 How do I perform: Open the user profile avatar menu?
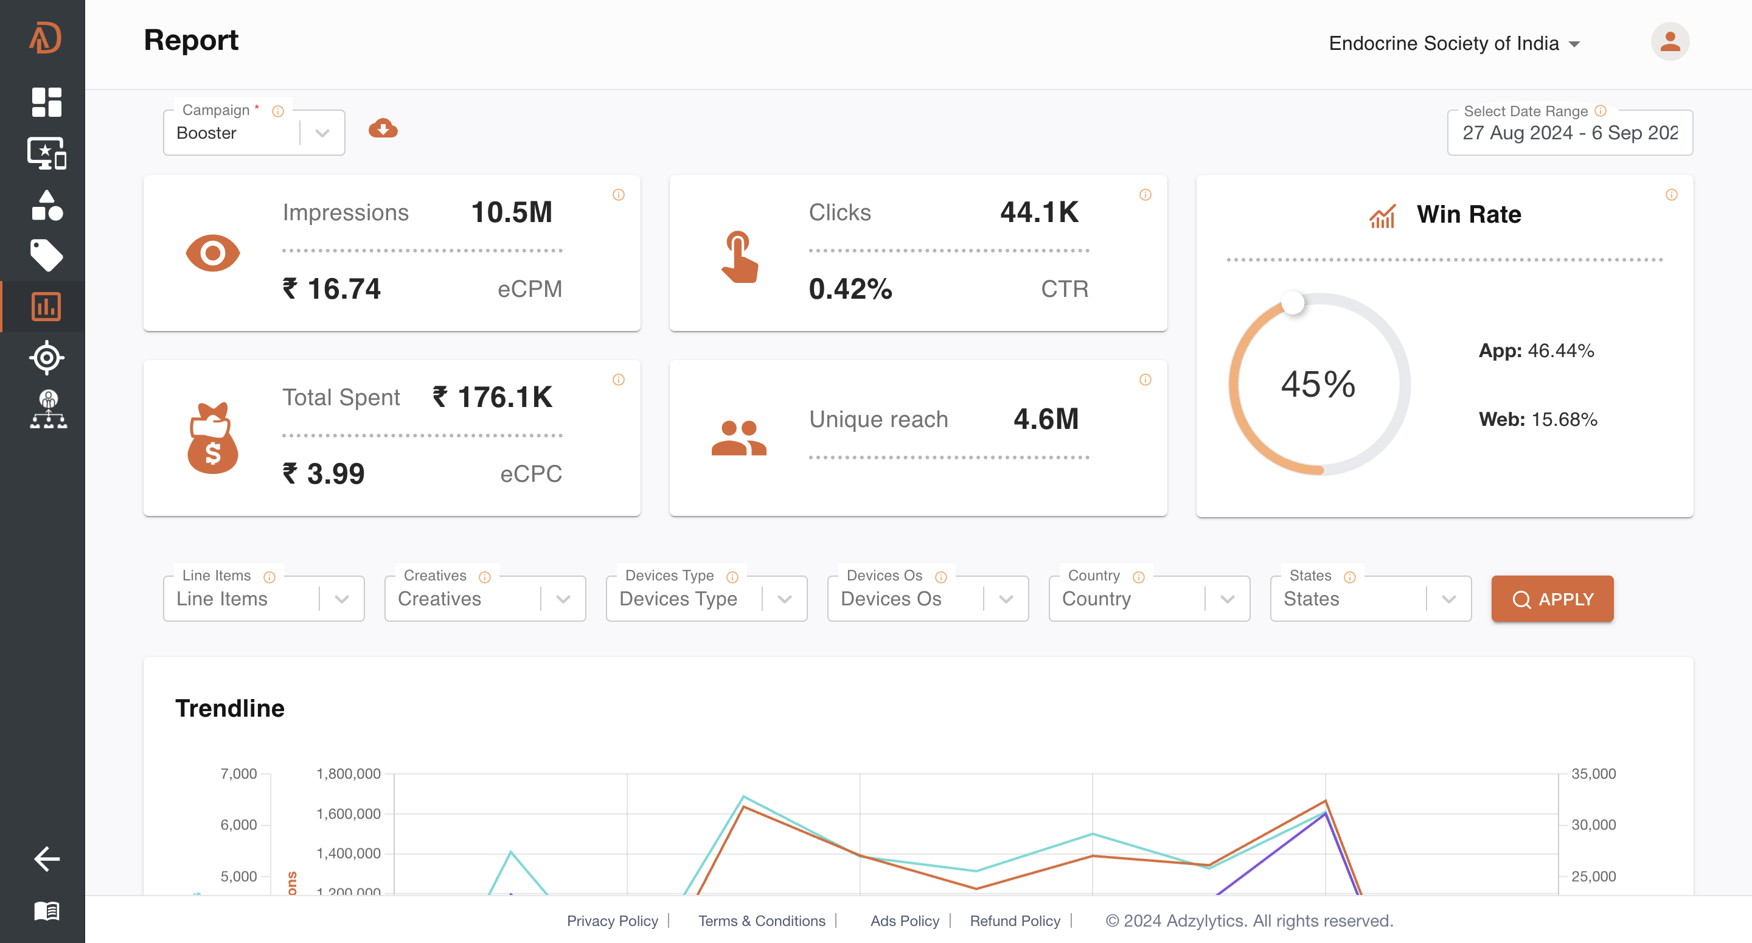pyautogui.click(x=1670, y=41)
